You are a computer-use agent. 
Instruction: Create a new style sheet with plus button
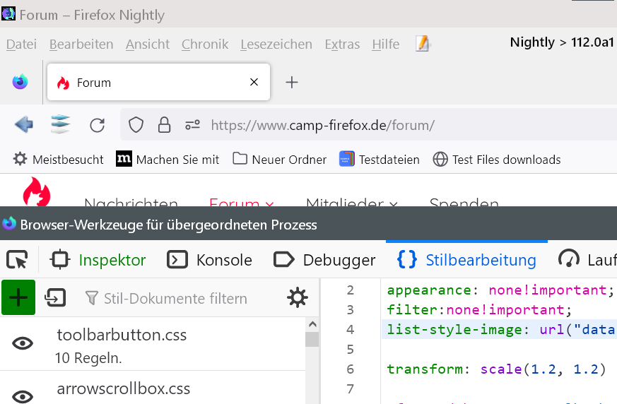point(18,297)
